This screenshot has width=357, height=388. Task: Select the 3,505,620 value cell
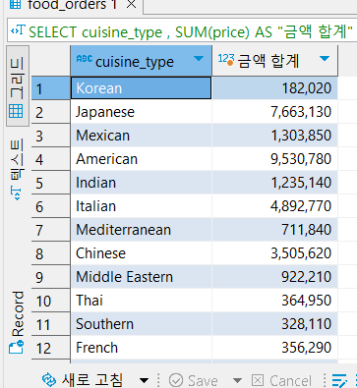point(274,253)
